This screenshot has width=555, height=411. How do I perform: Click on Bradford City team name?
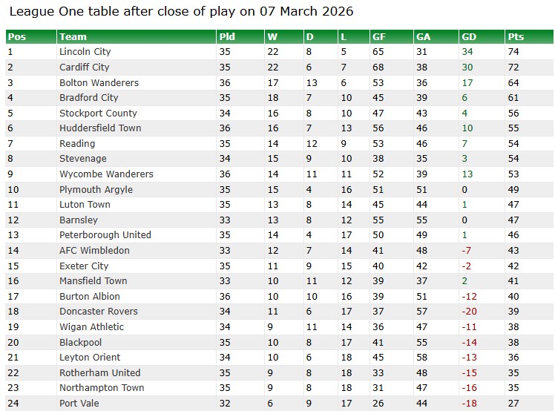88,98
